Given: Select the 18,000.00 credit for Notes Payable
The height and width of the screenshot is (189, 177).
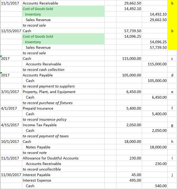Looking at the screenshot, I should click(155, 147).
